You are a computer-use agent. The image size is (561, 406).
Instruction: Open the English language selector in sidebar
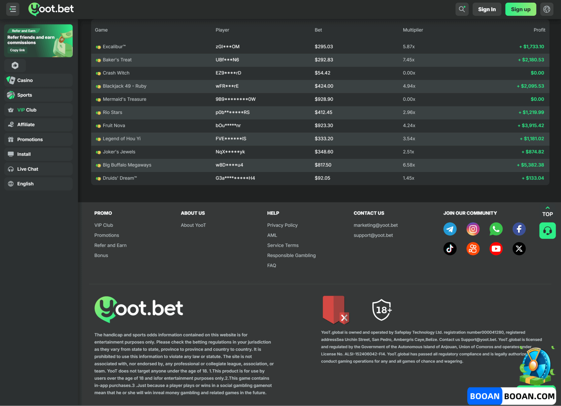pyautogui.click(x=38, y=184)
